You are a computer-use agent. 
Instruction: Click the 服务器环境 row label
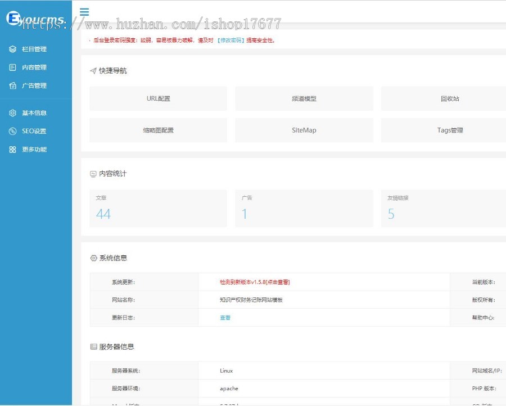(126, 389)
